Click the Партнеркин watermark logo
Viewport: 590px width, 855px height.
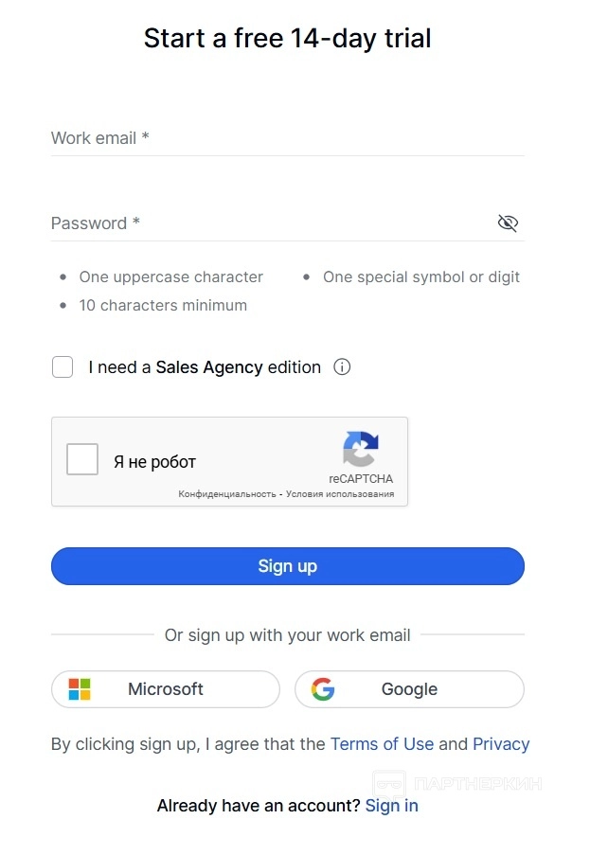coord(388,783)
